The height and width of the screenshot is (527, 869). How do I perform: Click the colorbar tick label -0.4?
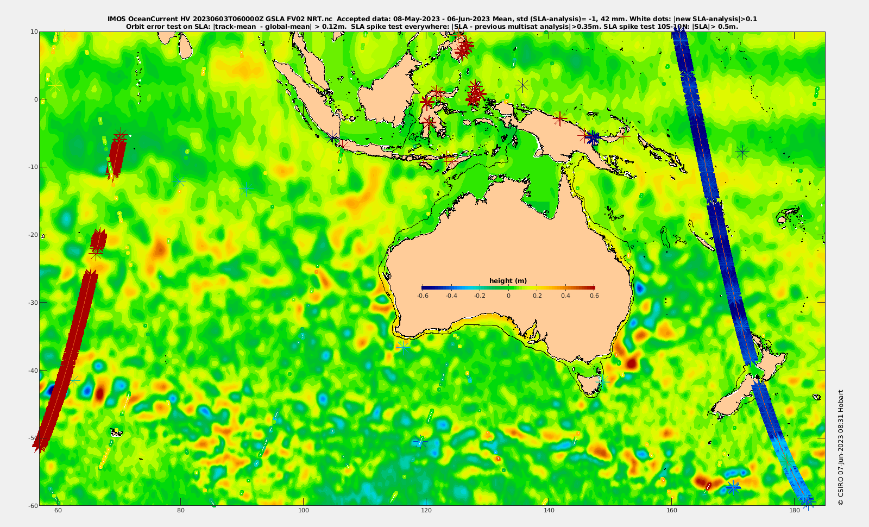(451, 296)
